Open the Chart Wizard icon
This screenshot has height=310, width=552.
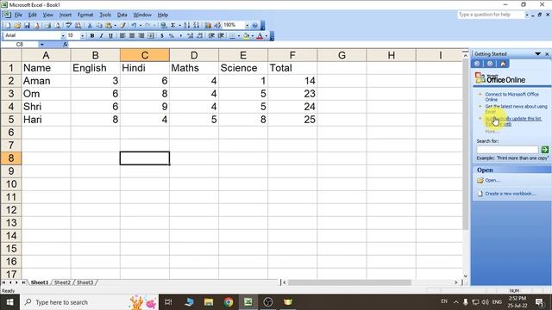click(x=208, y=25)
